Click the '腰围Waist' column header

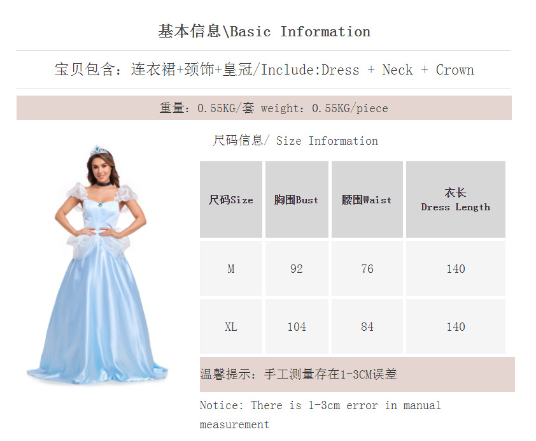(367, 199)
